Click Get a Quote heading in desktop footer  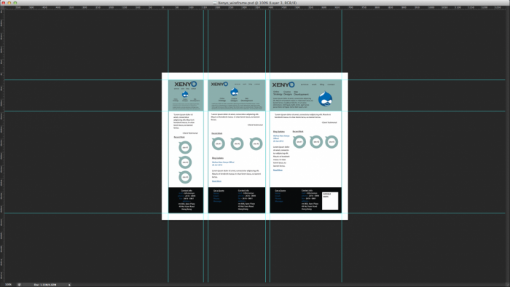[x=280, y=190]
